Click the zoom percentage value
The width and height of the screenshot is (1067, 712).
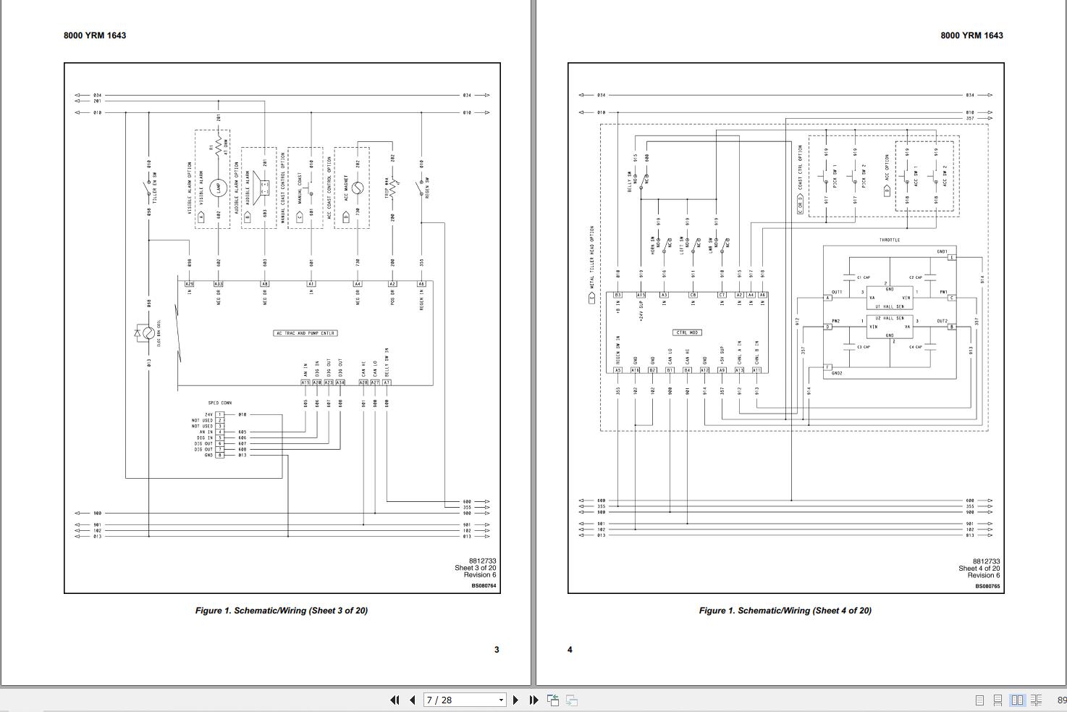pos(1061,700)
